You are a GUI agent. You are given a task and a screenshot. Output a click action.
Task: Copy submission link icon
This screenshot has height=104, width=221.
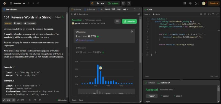[x=139, y=14]
